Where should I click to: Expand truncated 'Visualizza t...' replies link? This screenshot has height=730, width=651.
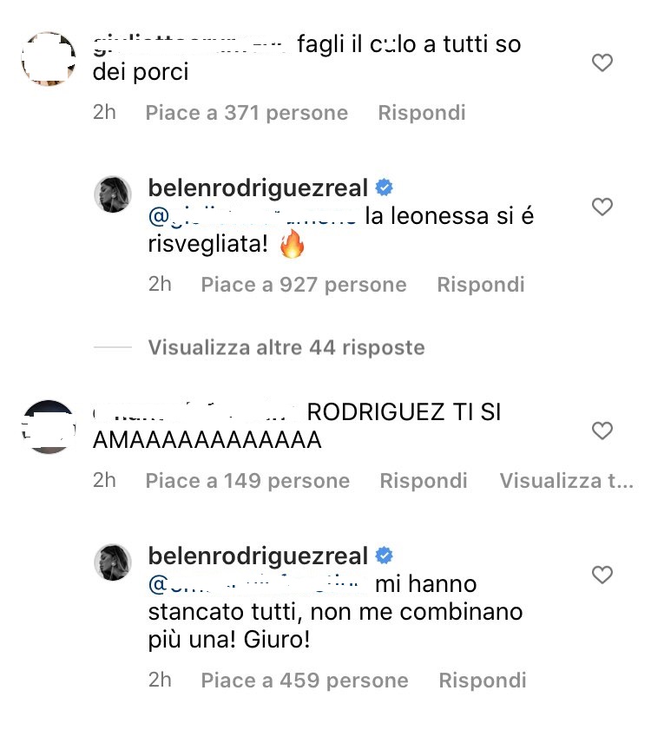tap(566, 481)
